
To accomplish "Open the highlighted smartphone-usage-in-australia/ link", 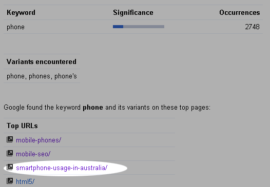I will (62, 168).
